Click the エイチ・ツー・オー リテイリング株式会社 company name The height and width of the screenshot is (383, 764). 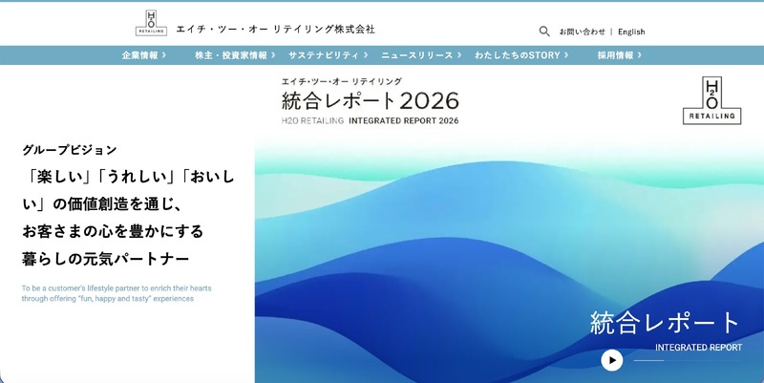[275, 30]
